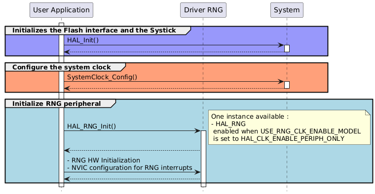
Task: Click the HAL_RNG_Init() message label
Action: click(x=91, y=126)
